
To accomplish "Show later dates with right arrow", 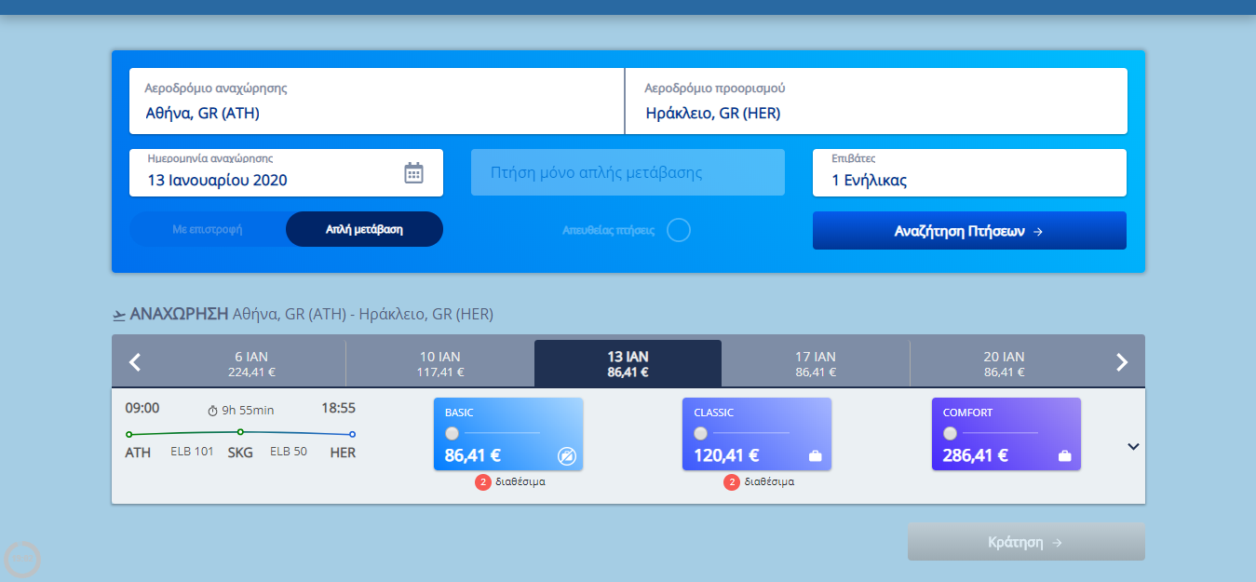I will [x=1122, y=362].
